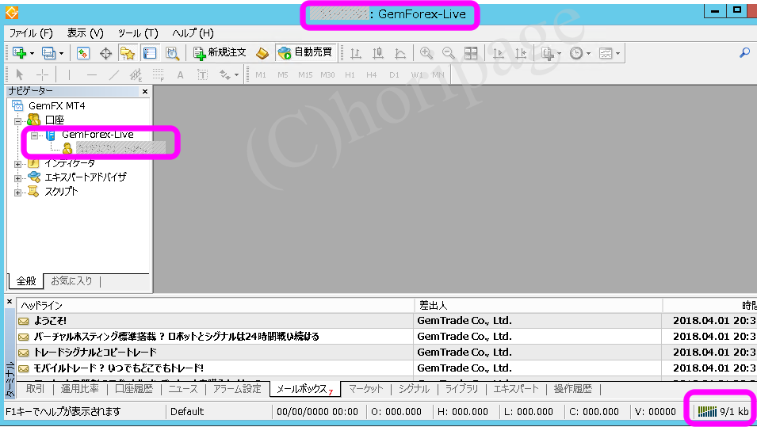Select the text A tool
The image size is (757, 427).
click(x=180, y=74)
